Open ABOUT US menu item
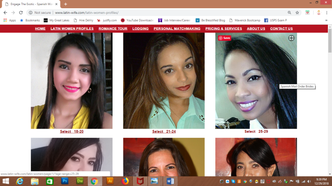 (256, 29)
